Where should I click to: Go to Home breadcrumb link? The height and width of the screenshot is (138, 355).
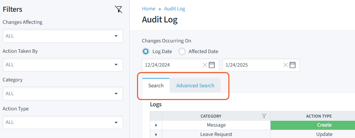pyautogui.click(x=148, y=9)
